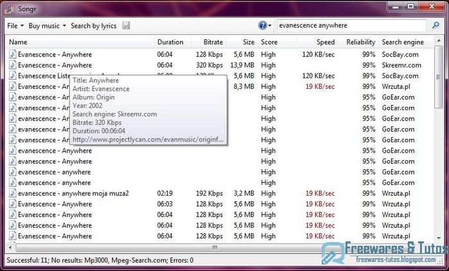Sort by Search engine column header
Viewport: 449px width, 271px height.
tap(406, 42)
